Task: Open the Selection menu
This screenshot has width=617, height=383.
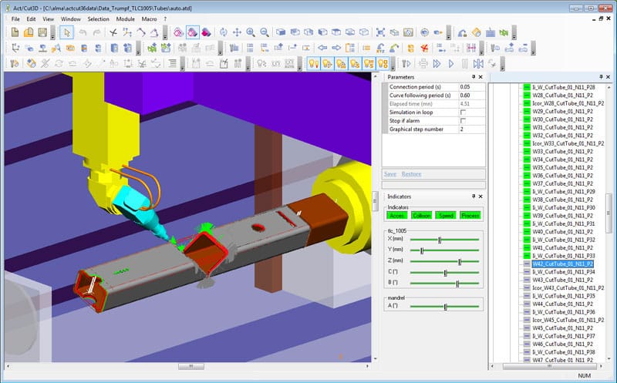Action: click(98, 18)
